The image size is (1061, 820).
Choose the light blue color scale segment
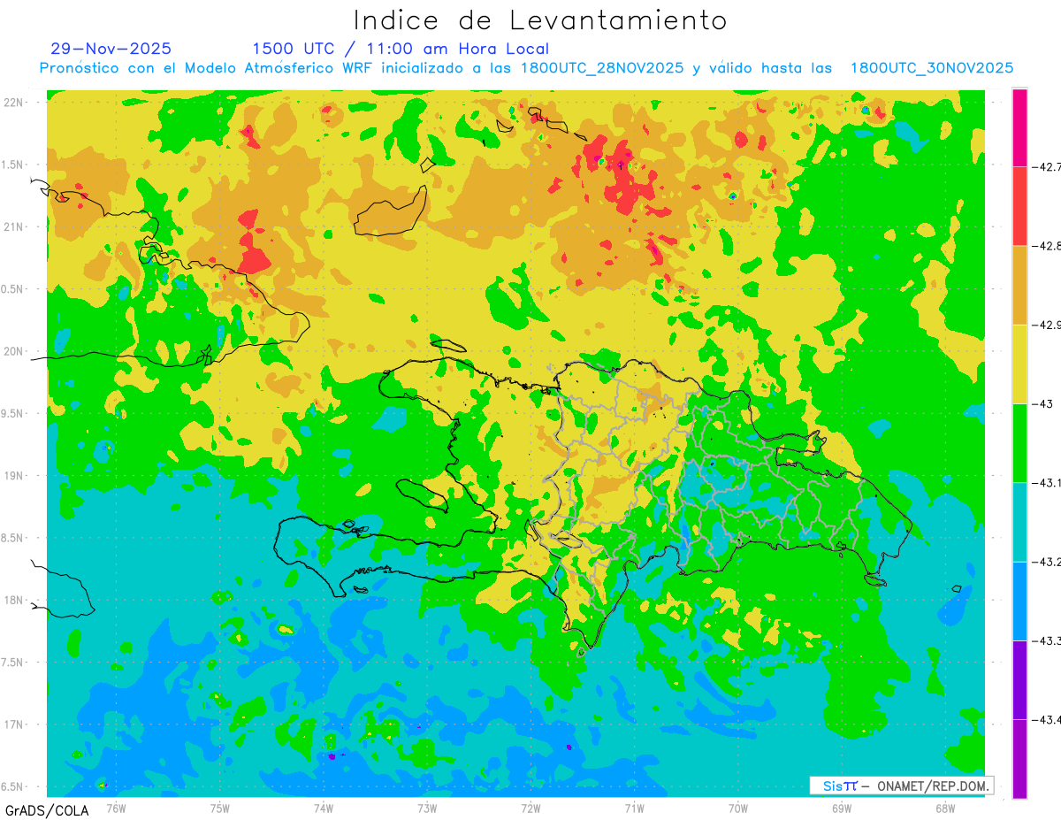[1019, 601]
